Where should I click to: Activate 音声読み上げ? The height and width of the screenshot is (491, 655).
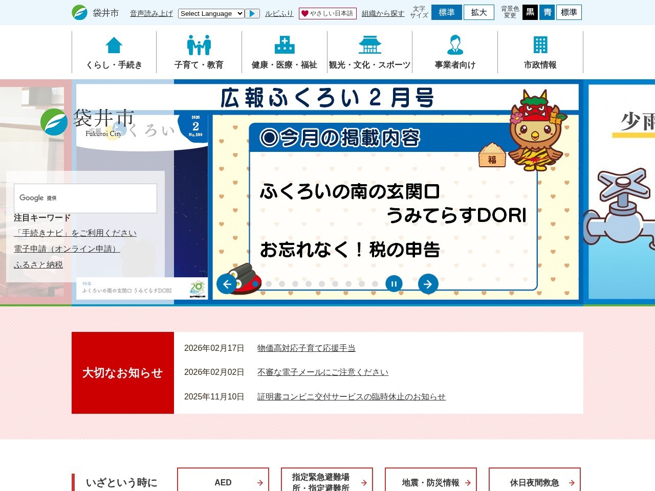(150, 13)
